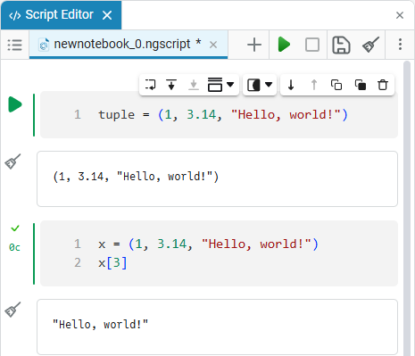The image size is (415, 356).
Task: Select the Script Editor panel tab
Action: pos(61,15)
